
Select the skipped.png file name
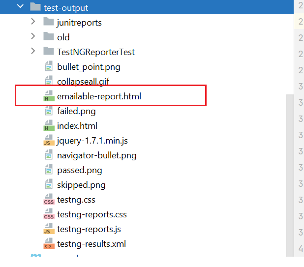tap(81, 185)
